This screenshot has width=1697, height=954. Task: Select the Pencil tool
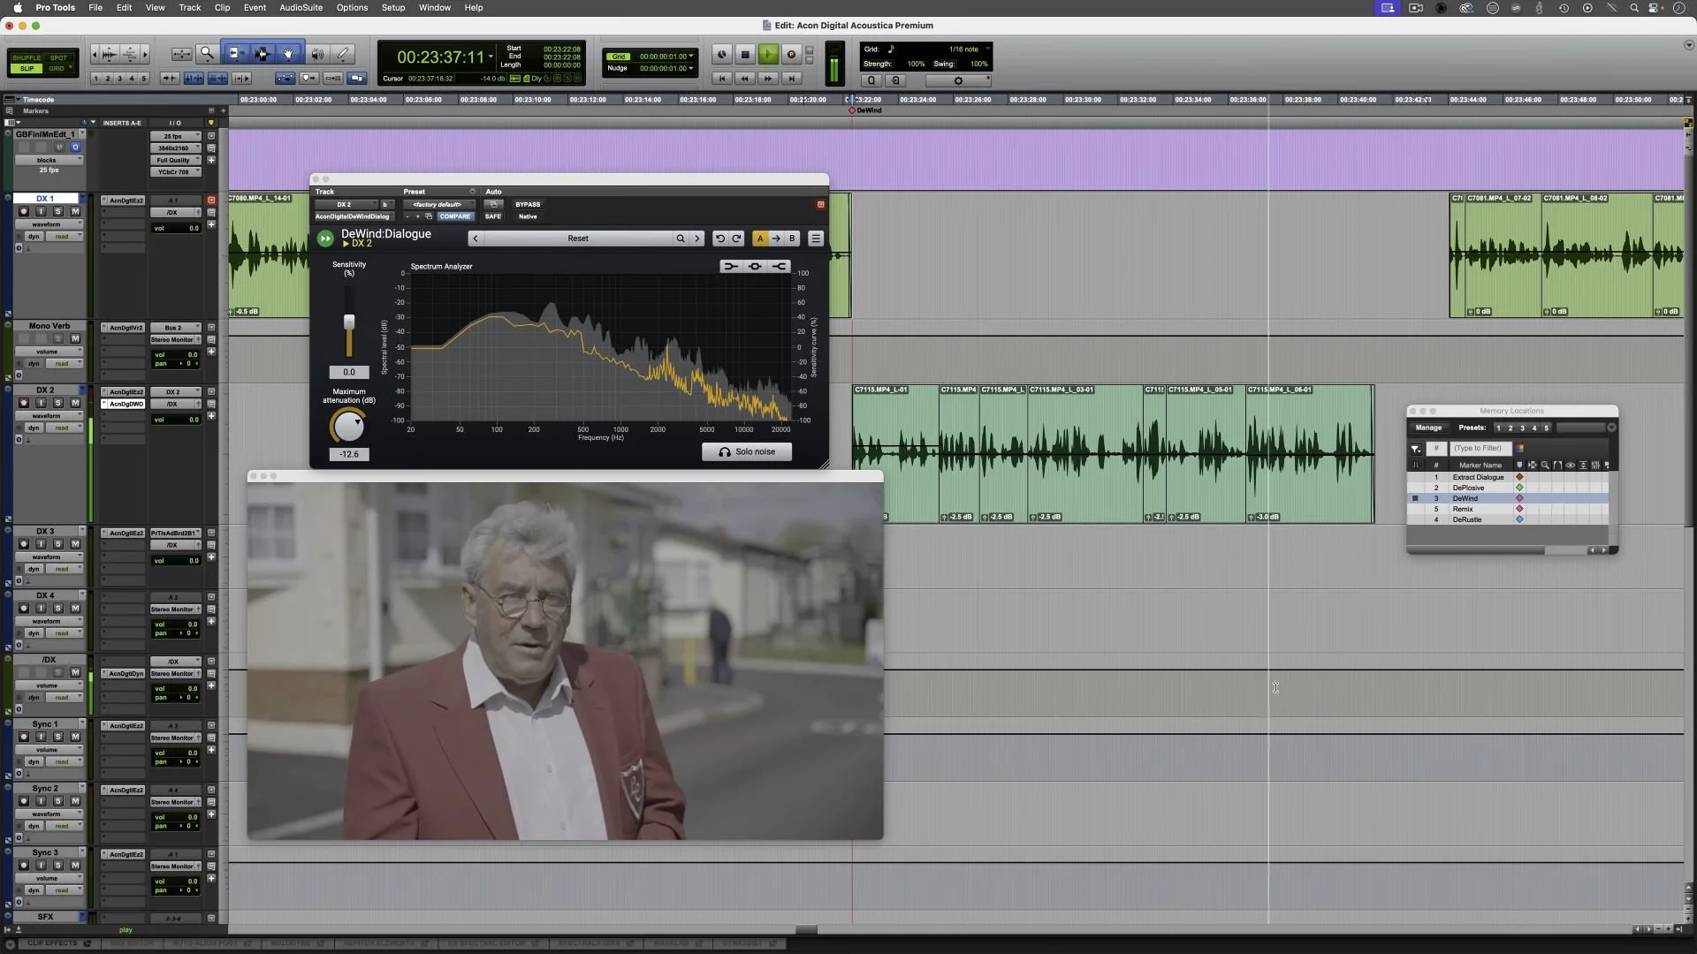point(344,54)
